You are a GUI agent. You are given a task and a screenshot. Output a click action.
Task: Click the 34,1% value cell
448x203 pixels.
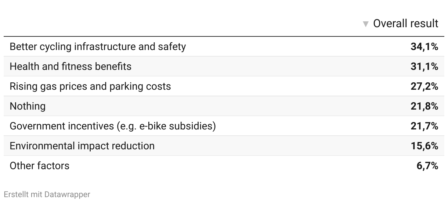(x=424, y=47)
